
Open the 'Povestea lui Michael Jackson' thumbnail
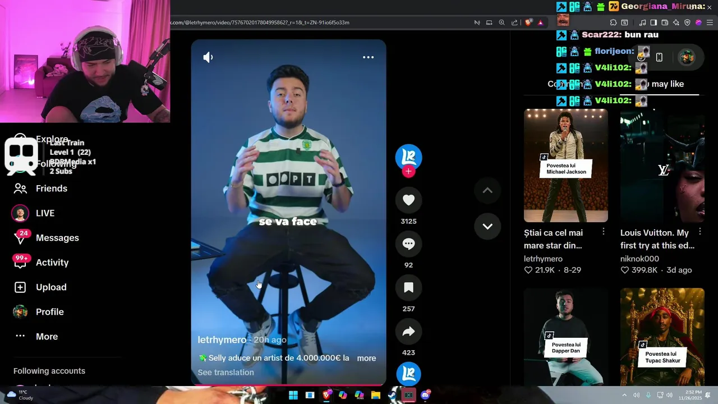pos(565,166)
